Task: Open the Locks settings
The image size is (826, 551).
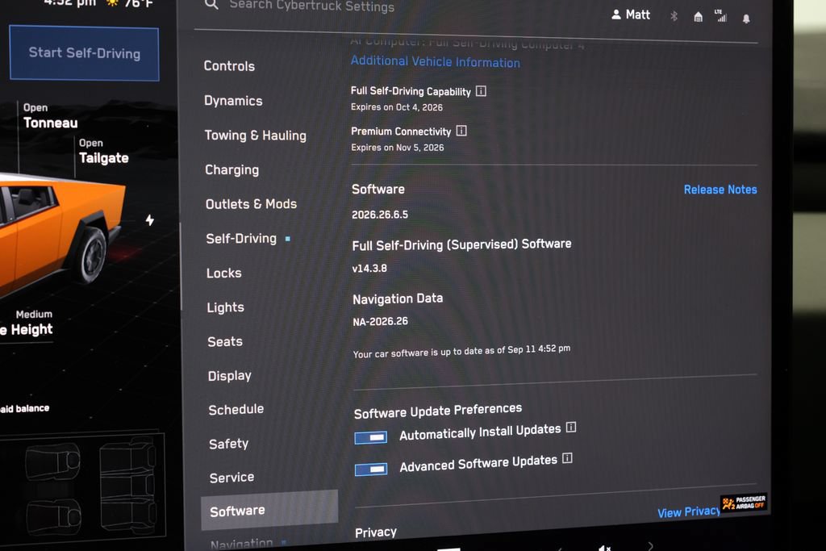Action: (x=224, y=273)
